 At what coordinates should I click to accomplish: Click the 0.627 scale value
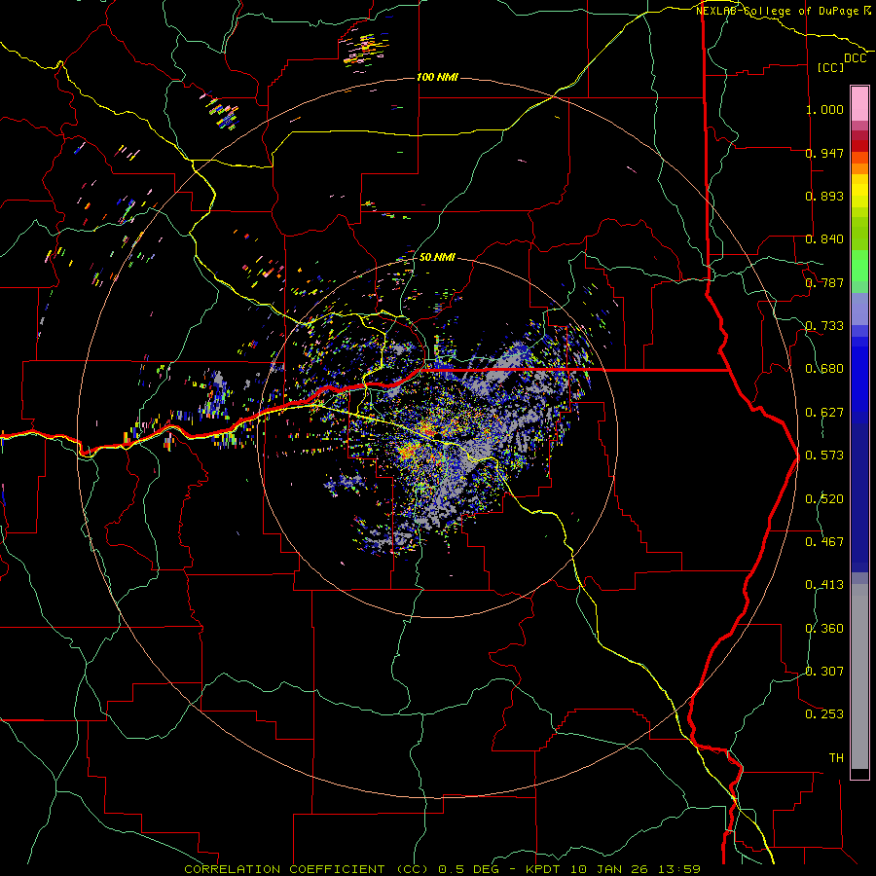[x=824, y=413]
